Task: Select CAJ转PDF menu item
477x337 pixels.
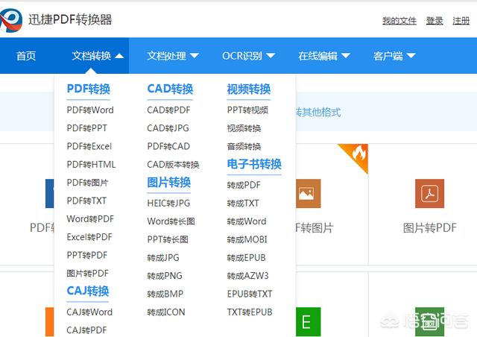Action: pyautogui.click(x=86, y=330)
